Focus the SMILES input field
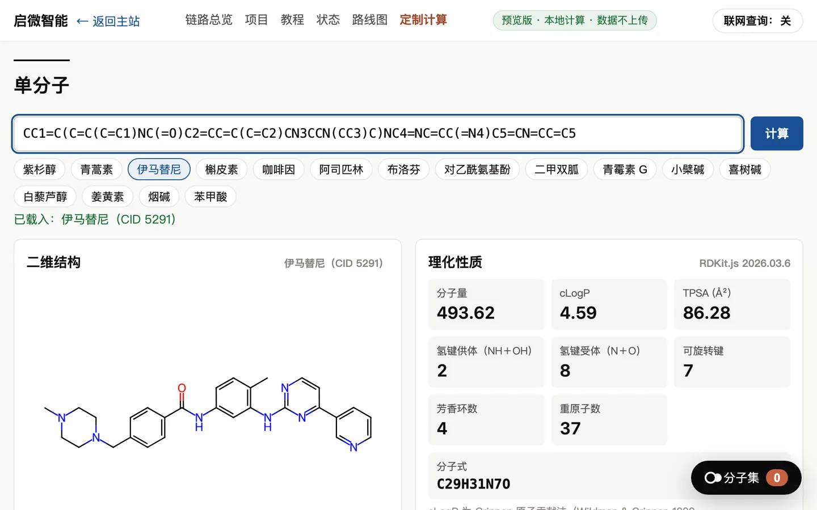 point(378,134)
